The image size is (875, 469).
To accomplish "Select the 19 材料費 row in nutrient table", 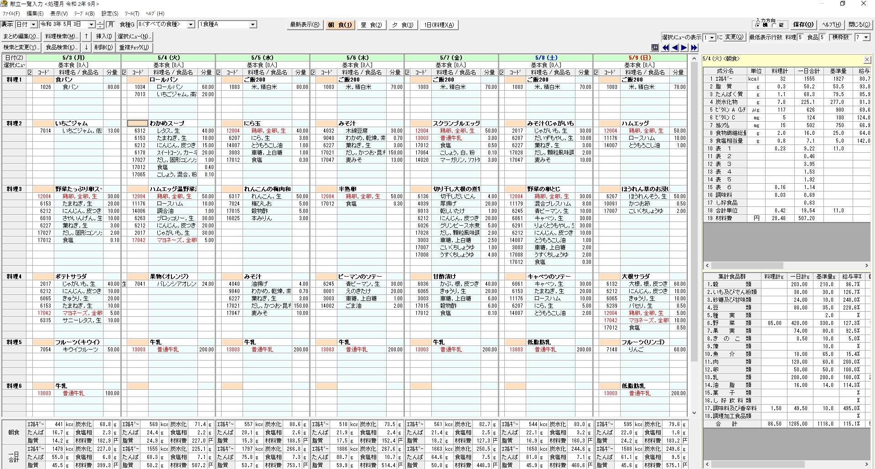I will [x=787, y=218].
